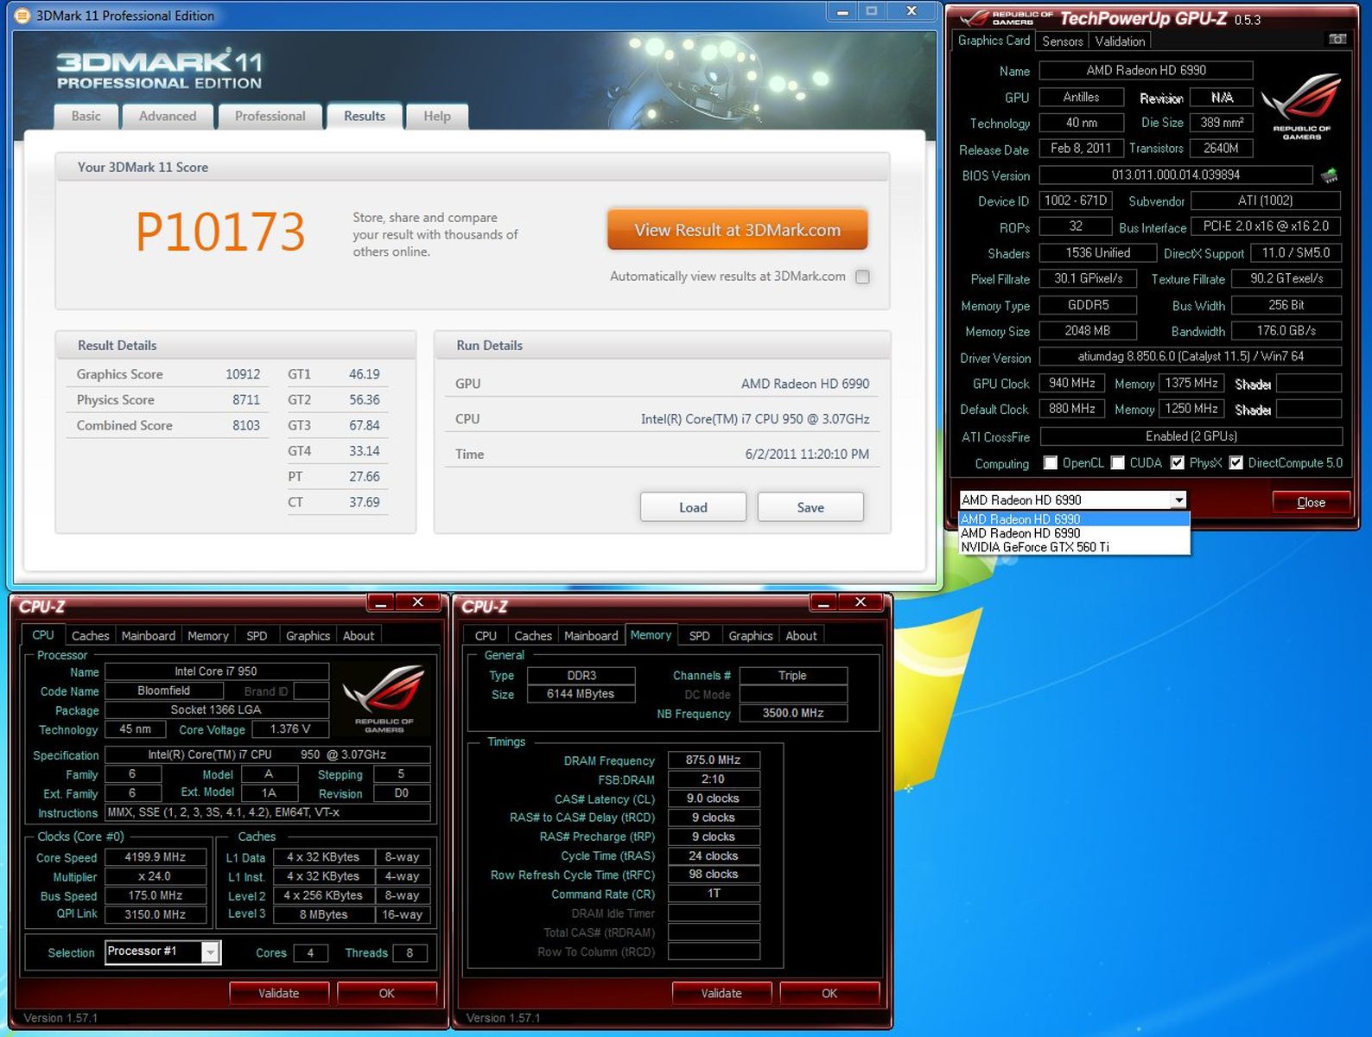Click the Load button in Run Details
Image resolution: width=1372 pixels, height=1037 pixels.
pos(693,507)
